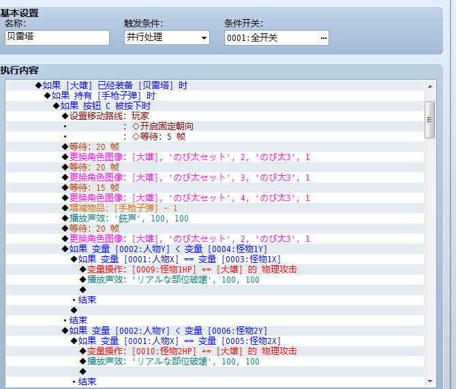Click the 名称 input field containing 贝雷塔

(57, 37)
